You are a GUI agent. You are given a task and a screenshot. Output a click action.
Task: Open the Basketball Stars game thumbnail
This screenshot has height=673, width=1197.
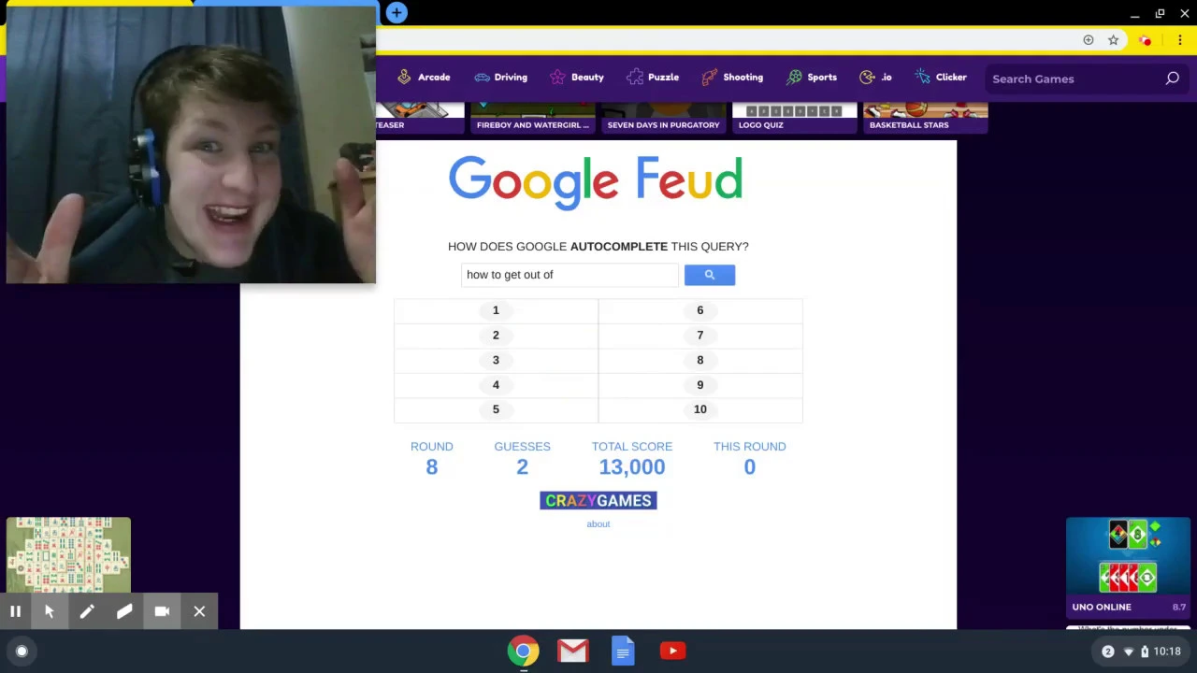[x=925, y=117]
